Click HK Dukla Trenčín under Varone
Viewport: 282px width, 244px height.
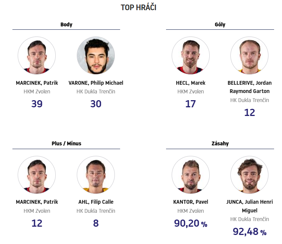coord(96,91)
